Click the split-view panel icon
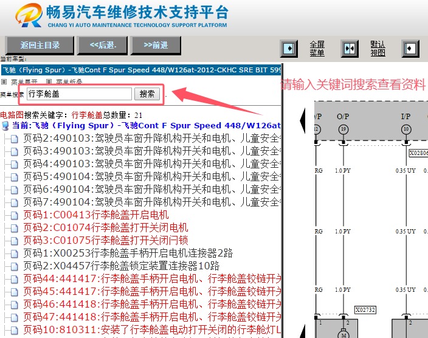This screenshot has width=428, height=338. point(350,49)
